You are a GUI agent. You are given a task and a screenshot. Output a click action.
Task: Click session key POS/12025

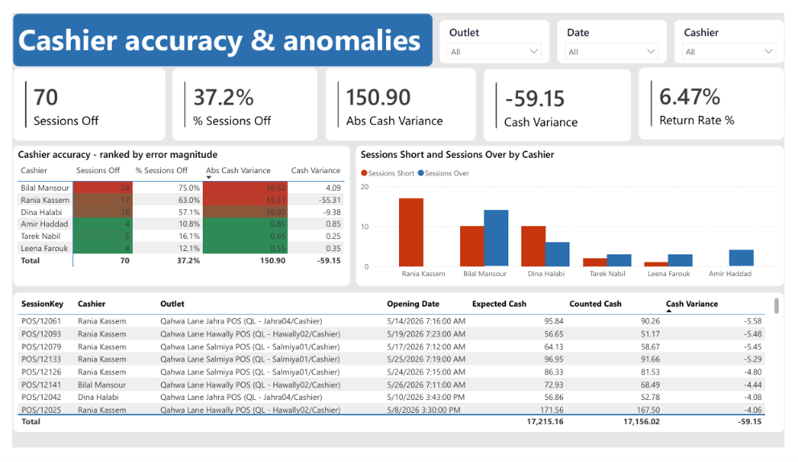[41, 410]
